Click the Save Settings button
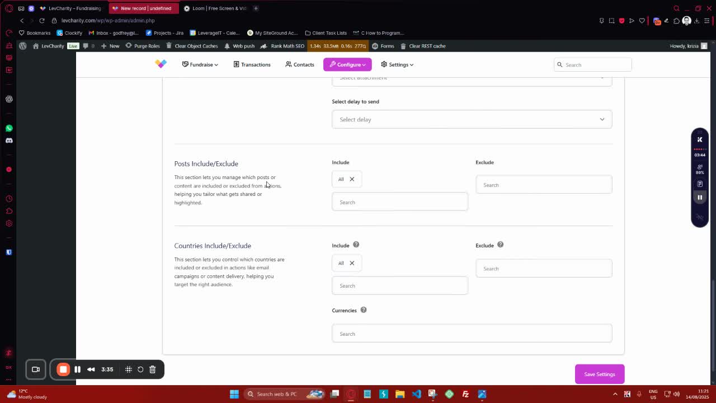The width and height of the screenshot is (716, 403). [x=599, y=374]
